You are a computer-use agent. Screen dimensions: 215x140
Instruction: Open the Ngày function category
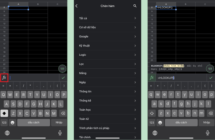(107, 82)
